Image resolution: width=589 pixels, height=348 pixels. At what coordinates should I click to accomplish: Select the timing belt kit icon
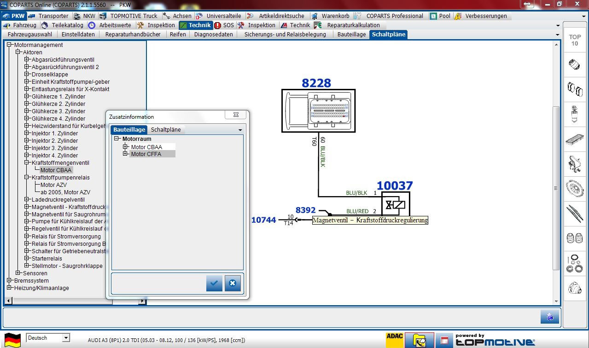(x=574, y=163)
